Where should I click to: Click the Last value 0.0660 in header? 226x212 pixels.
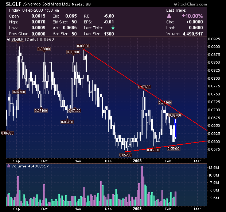point(196,28)
